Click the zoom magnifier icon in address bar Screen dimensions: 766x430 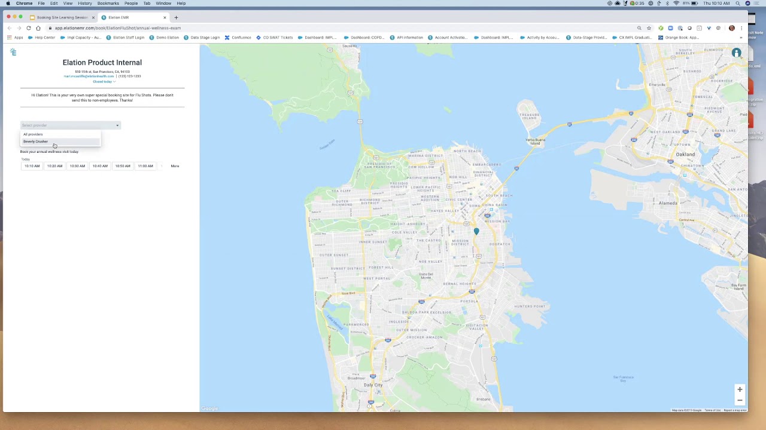tap(639, 28)
